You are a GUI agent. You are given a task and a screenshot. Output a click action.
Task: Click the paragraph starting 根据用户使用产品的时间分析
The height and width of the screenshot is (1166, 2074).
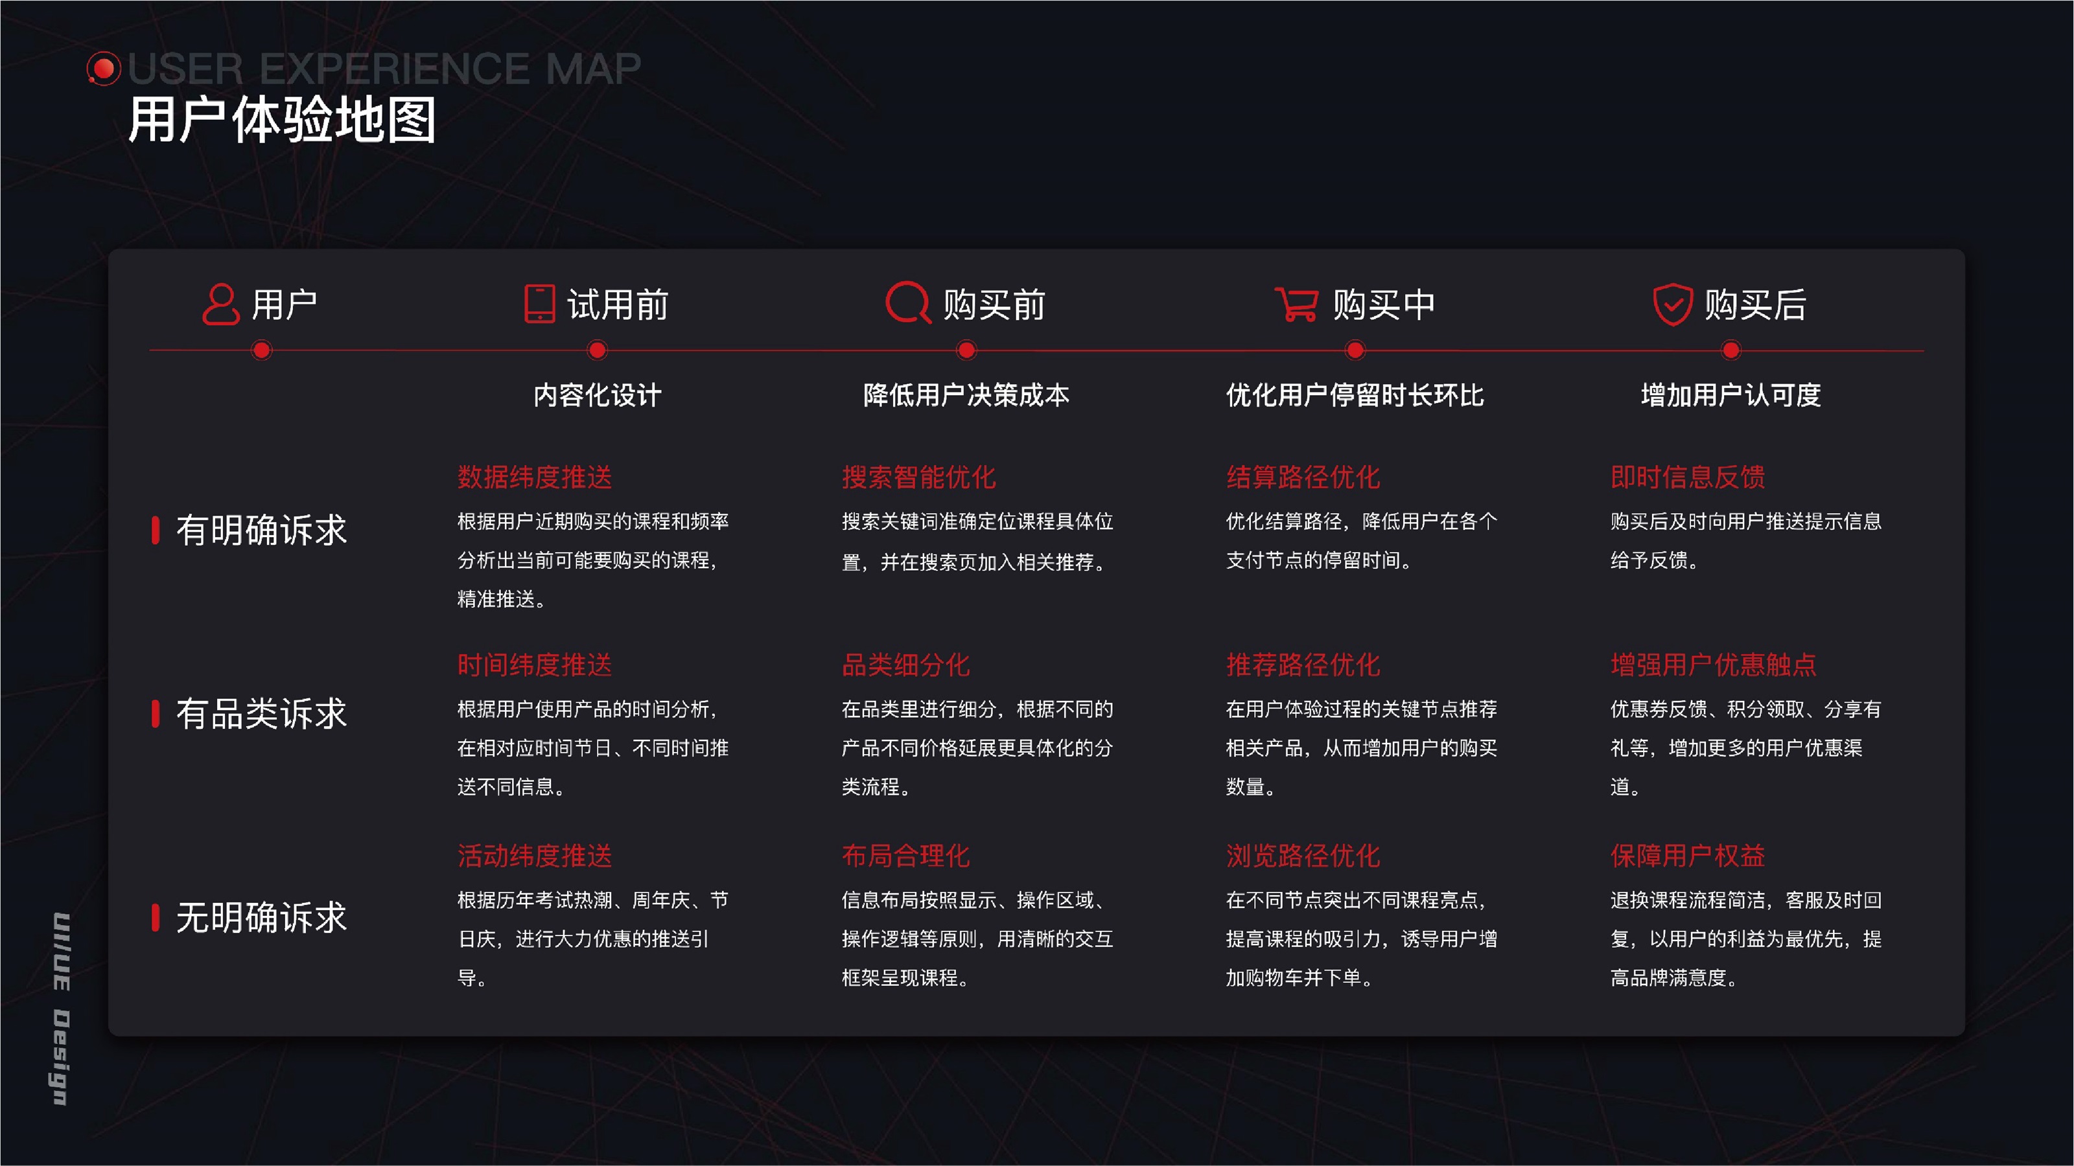pyautogui.click(x=594, y=748)
